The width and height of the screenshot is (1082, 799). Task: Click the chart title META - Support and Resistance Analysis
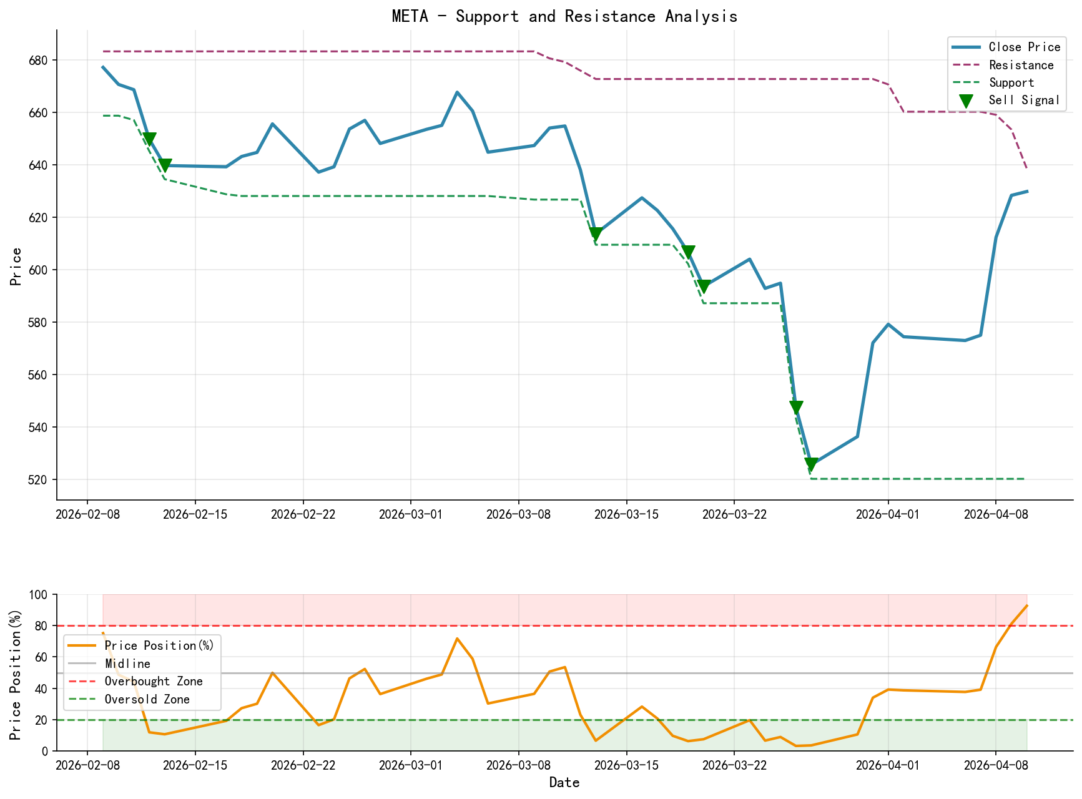coord(564,16)
